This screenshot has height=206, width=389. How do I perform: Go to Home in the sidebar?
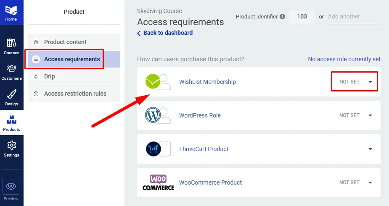click(11, 13)
